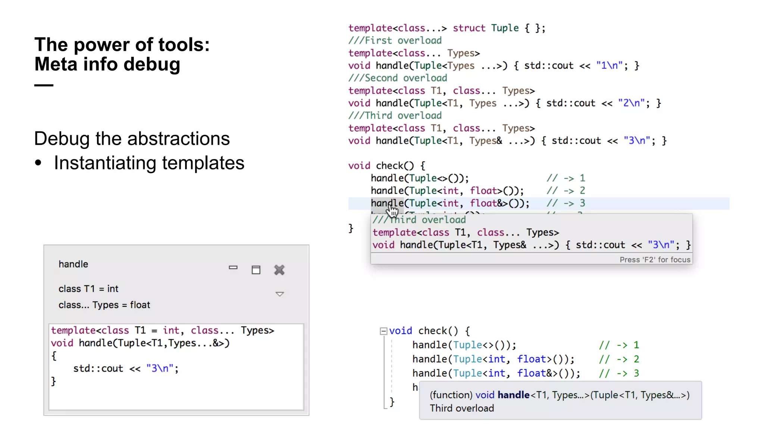Click the 'Instantiating templates' bullet text
Viewport: 764px width, 430px height.
149,163
